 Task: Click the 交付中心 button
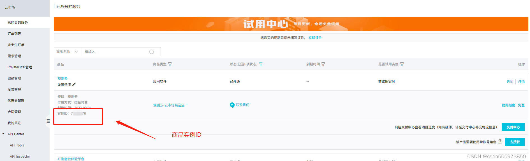point(513,127)
